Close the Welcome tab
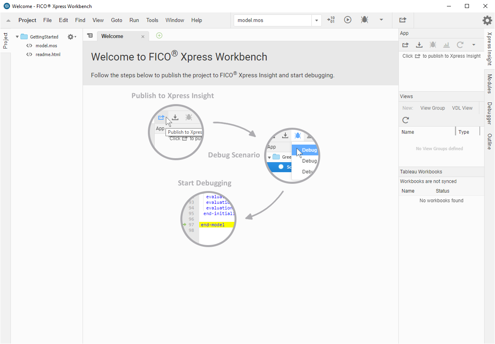This screenshot has height=344, width=495. pos(143,36)
